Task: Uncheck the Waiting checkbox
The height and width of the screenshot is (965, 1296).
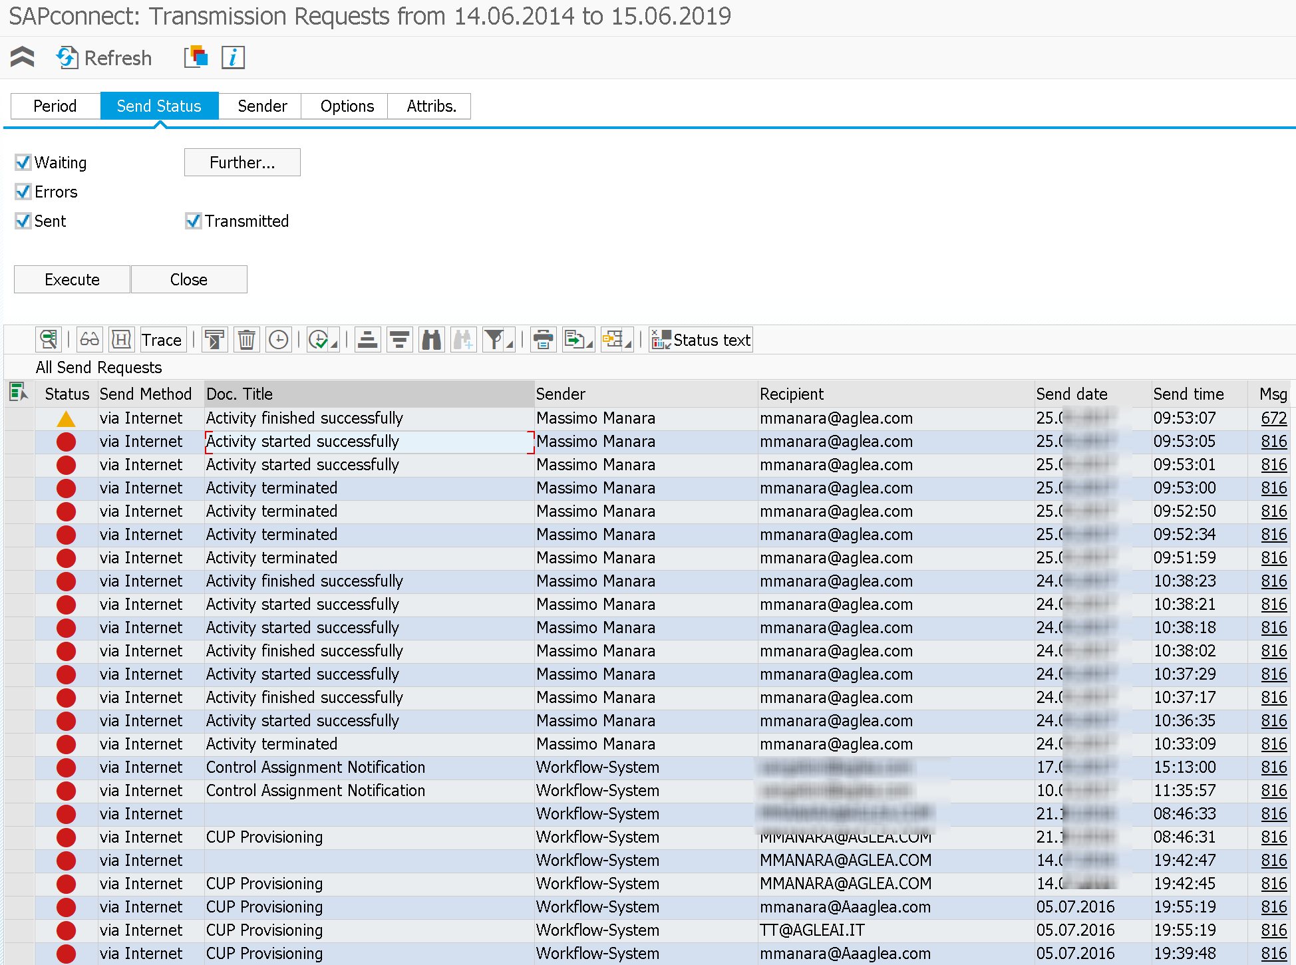Action: tap(23, 162)
